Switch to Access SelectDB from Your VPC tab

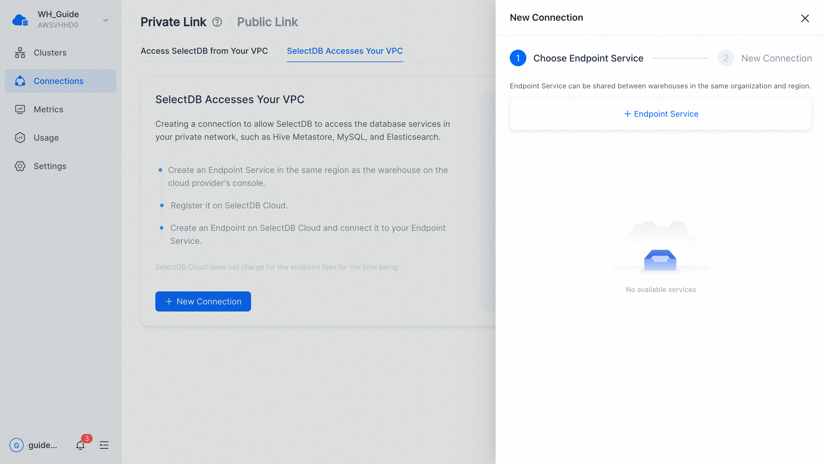pos(204,51)
